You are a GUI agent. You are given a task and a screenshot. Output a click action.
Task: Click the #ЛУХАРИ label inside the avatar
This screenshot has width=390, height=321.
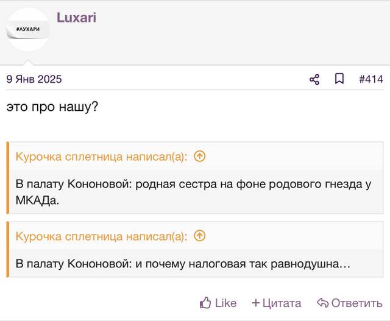(28, 29)
